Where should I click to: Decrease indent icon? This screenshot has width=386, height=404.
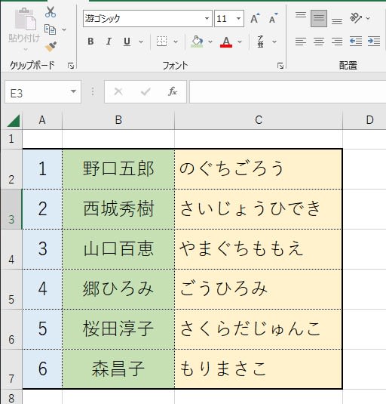coord(356,42)
